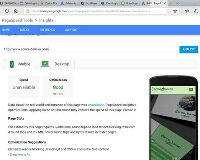The width and height of the screenshot is (200, 160).
Task: Open reading view book icon
Action: 169,11
